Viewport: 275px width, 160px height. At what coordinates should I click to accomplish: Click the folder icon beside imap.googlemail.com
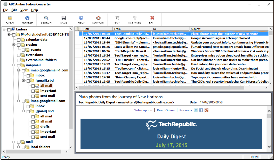(27, 101)
